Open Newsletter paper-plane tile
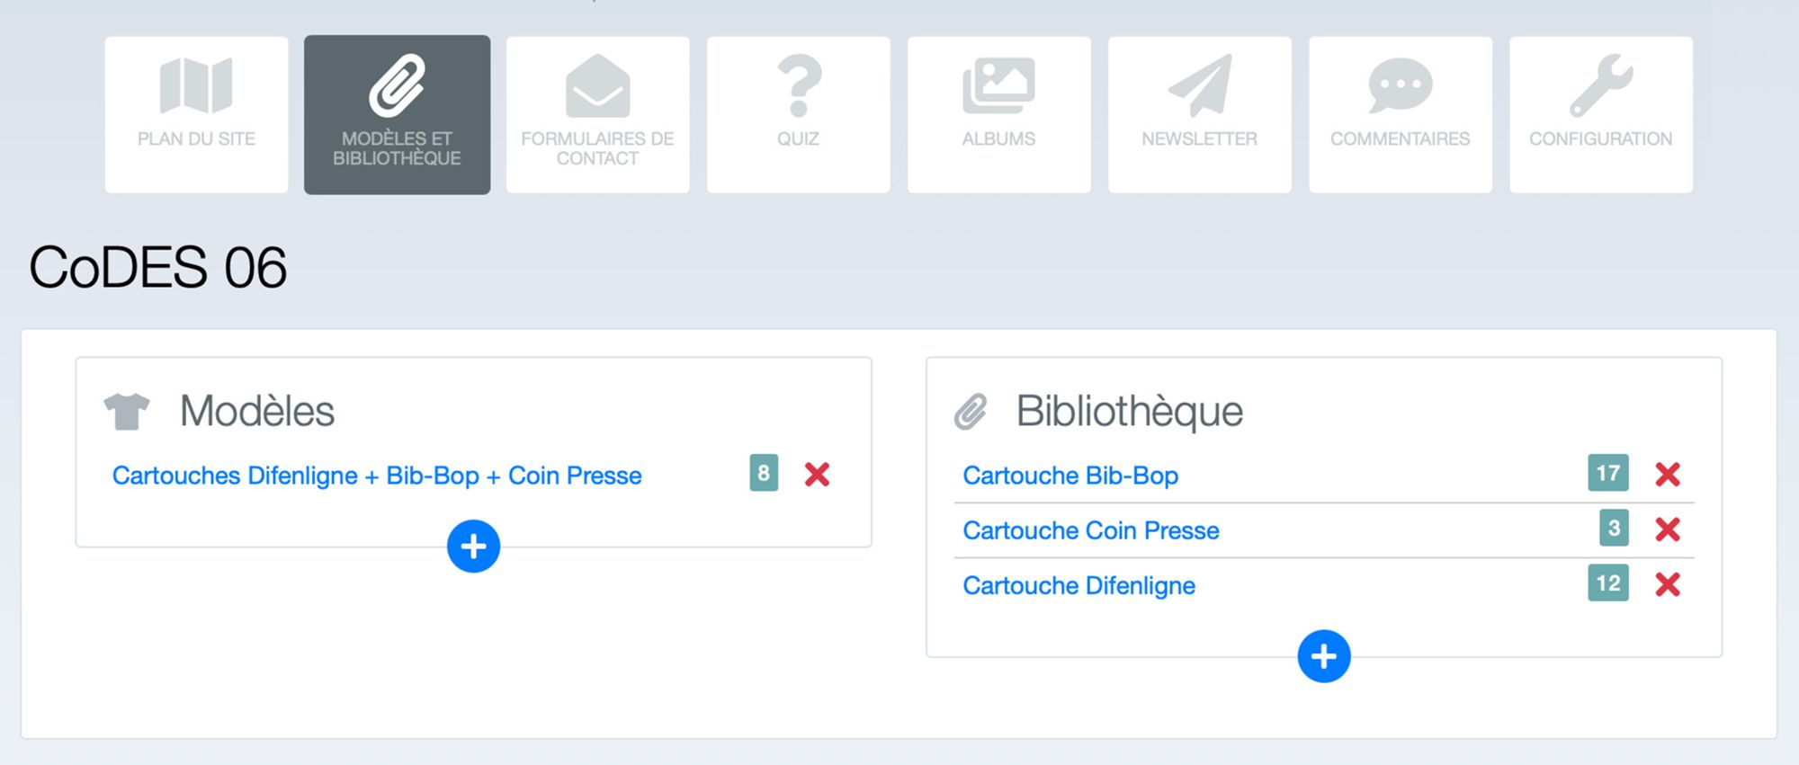The image size is (1799, 765). 1199,114
